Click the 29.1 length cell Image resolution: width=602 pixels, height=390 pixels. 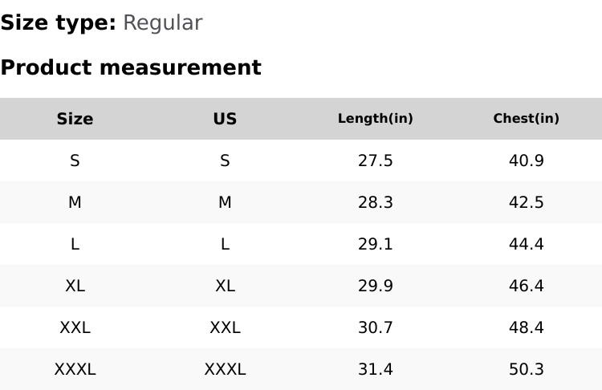(375, 244)
